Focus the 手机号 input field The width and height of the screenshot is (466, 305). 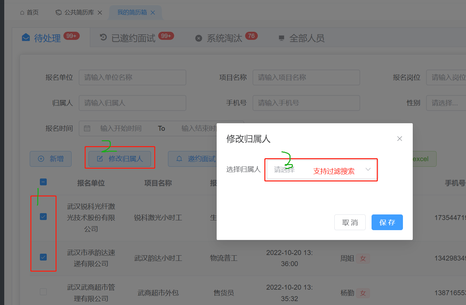click(306, 103)
